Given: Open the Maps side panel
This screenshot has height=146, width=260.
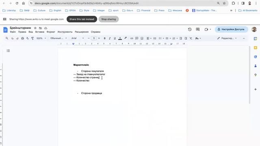Looking at the screenshot, I should [x=256, y=75].
